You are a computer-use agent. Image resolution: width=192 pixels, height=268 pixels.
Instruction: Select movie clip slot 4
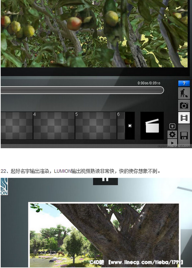[x=54, y=126]
